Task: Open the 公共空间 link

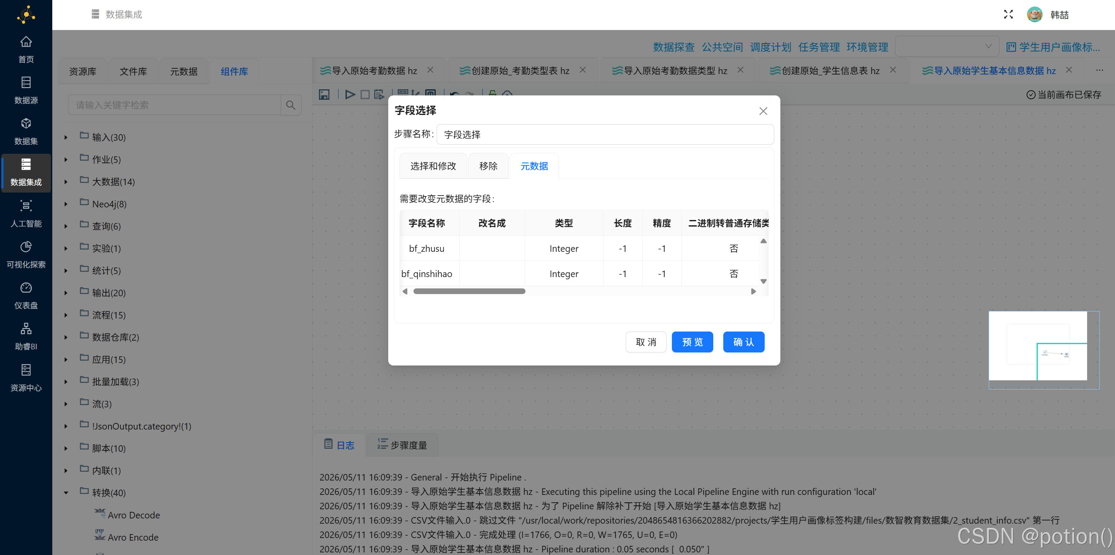Action: point(722,47)
